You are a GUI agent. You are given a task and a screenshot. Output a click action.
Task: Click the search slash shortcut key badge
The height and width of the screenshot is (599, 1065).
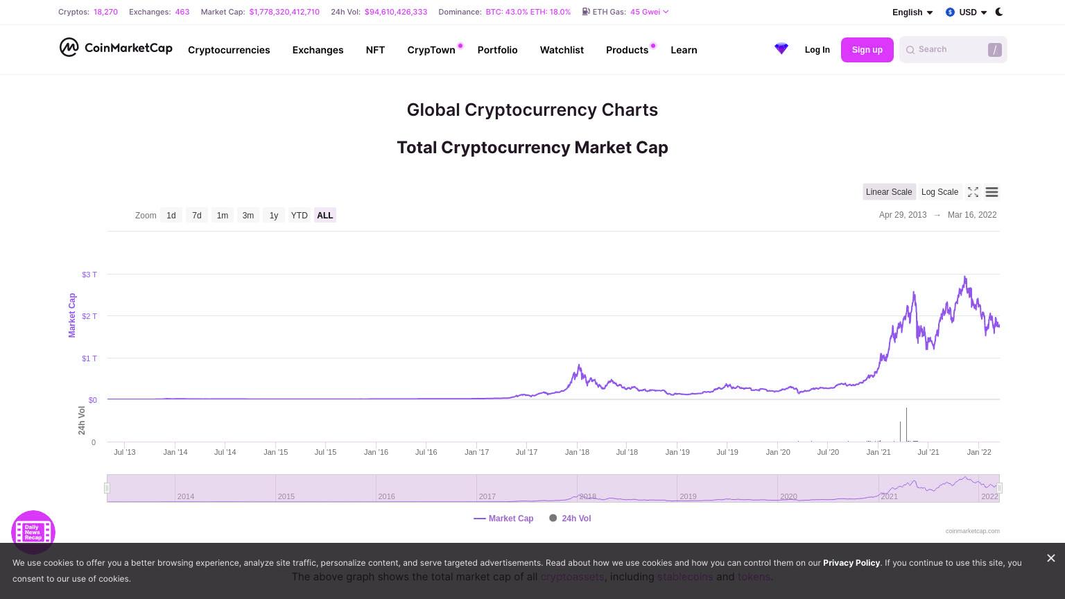[x=995, y=50]
